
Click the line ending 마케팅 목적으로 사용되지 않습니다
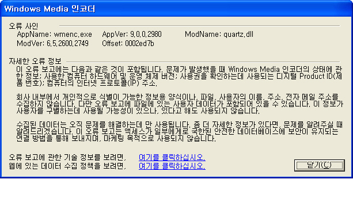point(116,138)
